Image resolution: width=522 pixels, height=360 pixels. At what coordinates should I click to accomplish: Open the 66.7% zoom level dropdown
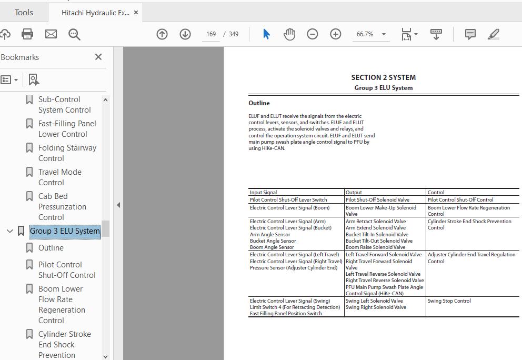pyautogui.click(x=384, y=34)
